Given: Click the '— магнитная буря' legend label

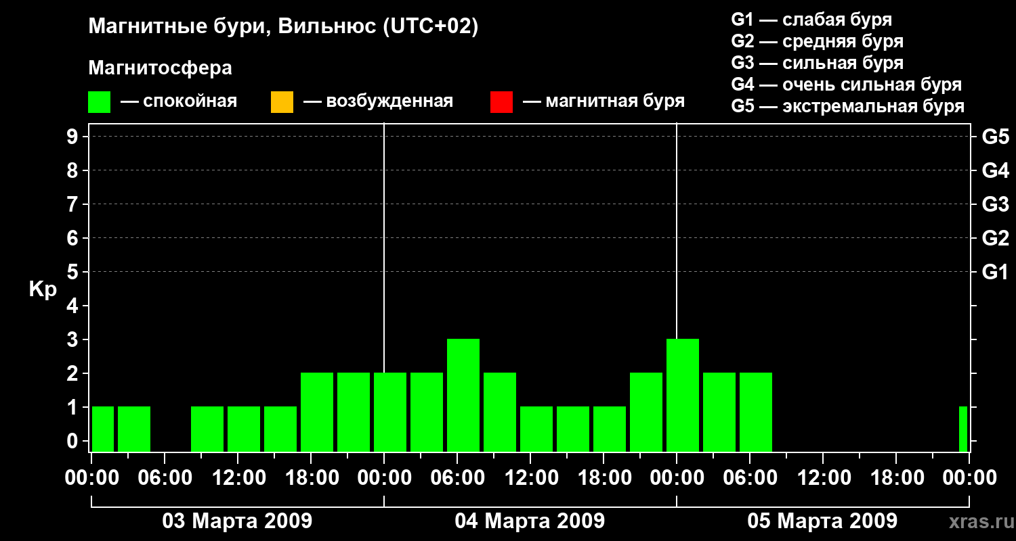Looking at the screenshot, I should (x=604, y=102).
